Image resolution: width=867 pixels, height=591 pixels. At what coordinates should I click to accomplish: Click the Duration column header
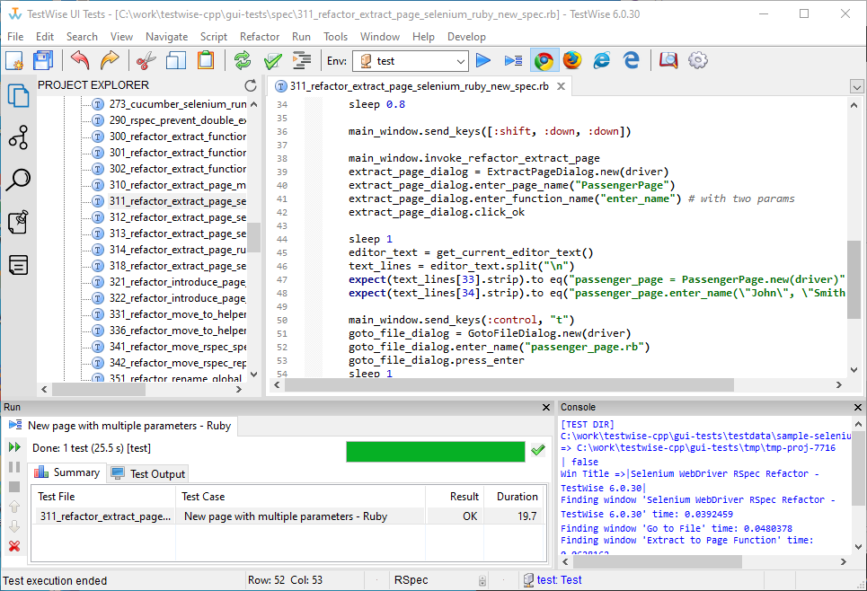517,497
